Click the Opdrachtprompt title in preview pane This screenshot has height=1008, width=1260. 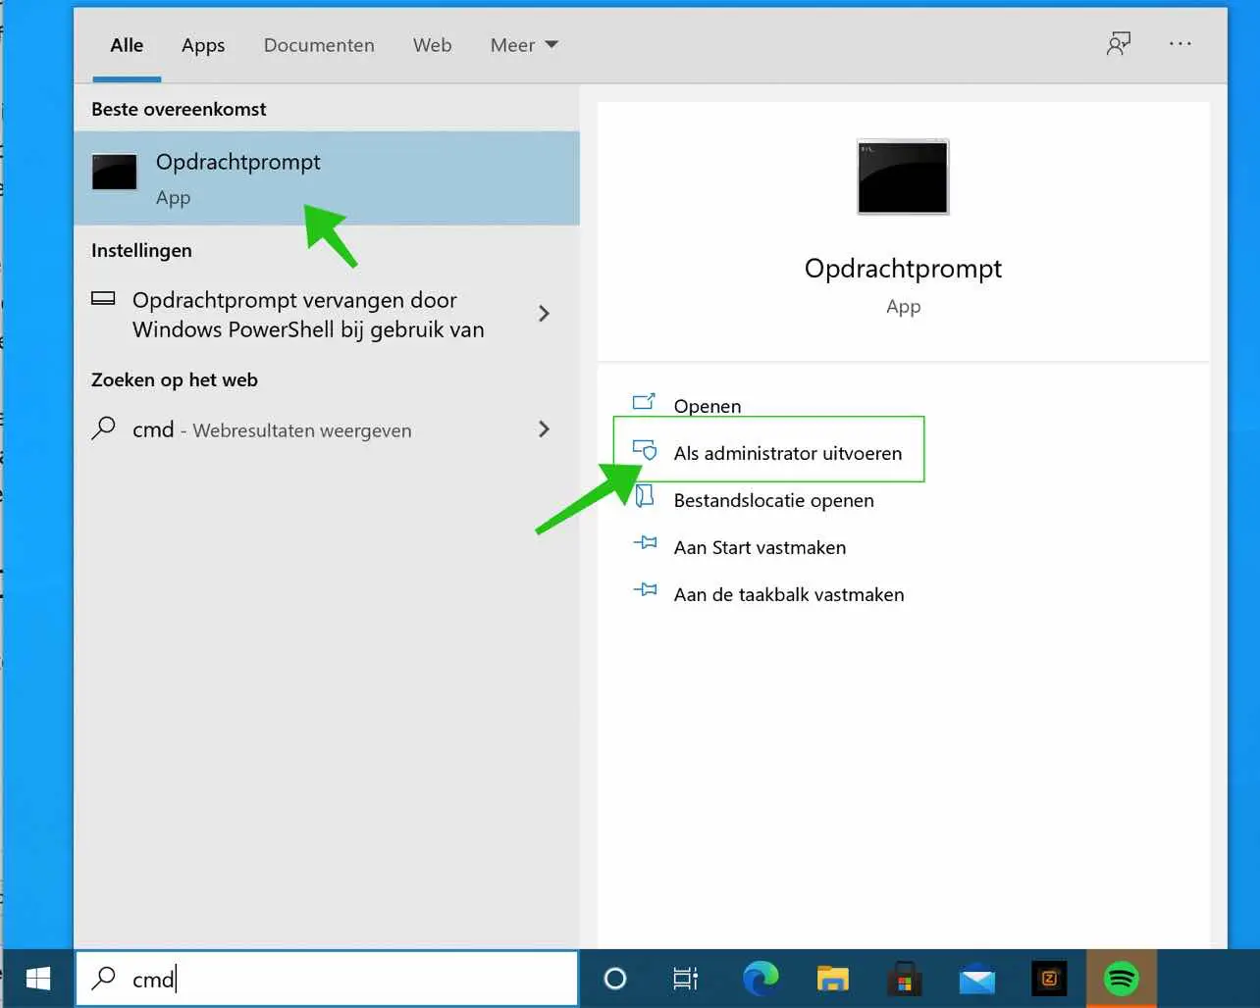coord(903,269)
